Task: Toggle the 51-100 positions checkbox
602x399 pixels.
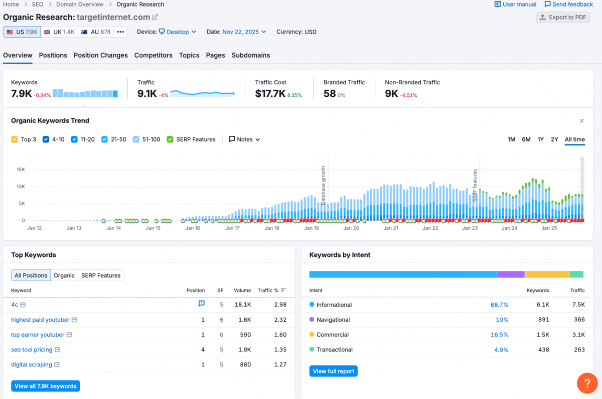Action: [x=136, y=140]
